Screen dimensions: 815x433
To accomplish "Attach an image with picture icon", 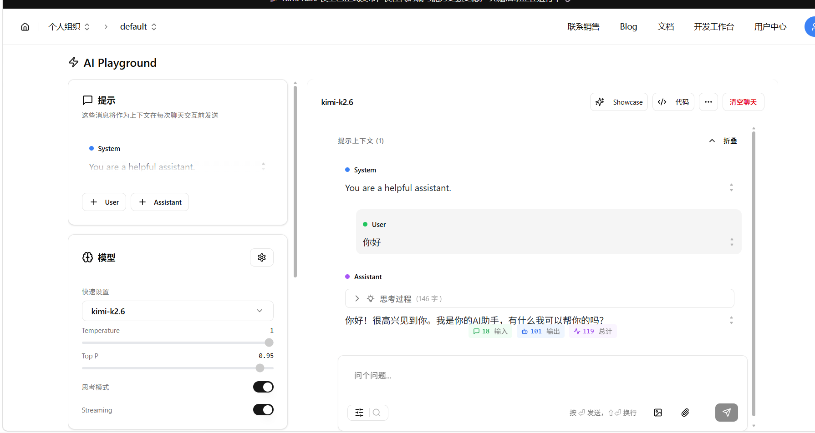I will tap(658, 413).
